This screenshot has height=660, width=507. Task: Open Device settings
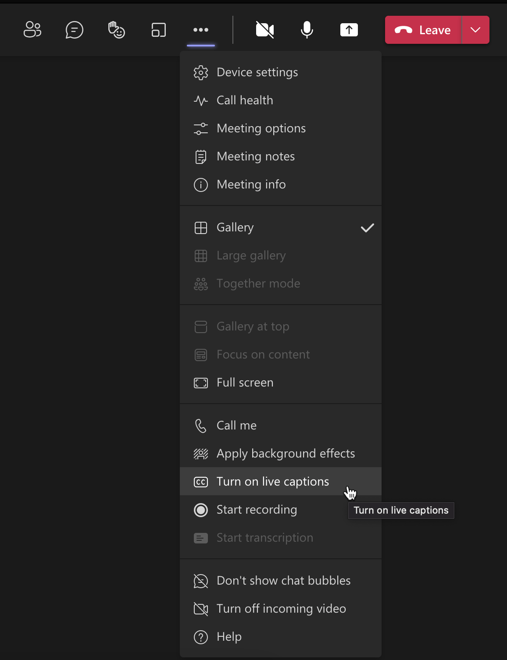(x=257, y=72)
